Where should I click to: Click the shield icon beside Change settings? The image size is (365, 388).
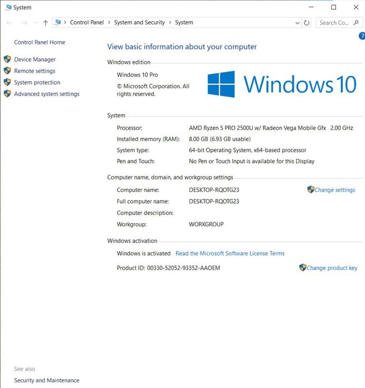click(310, 189)
